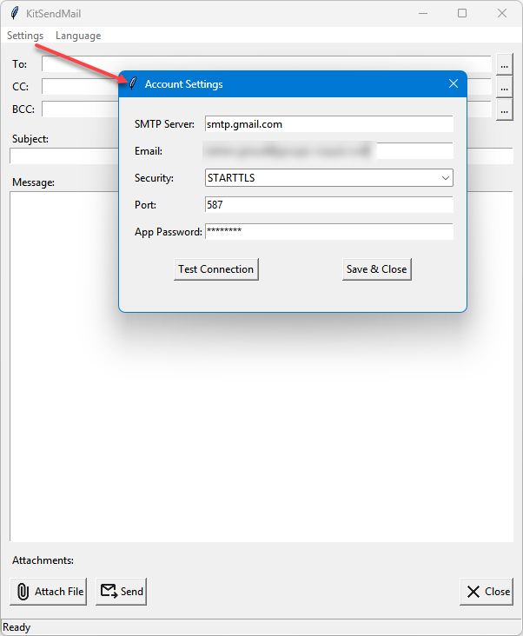Click the Port field showing 587
The width and height of the screenshot is (523, 636).
tap(329, 205)
